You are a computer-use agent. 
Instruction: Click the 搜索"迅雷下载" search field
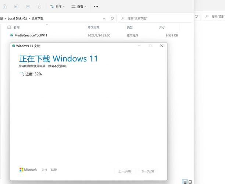click(x=155, y=18)
